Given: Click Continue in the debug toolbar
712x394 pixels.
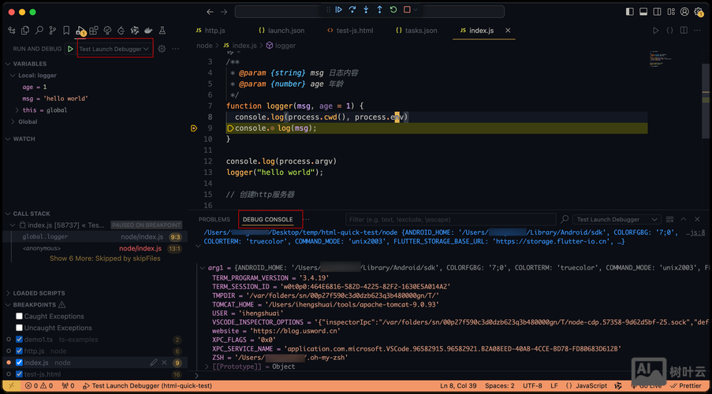Looking at the screenshot, I should point(338,10).
